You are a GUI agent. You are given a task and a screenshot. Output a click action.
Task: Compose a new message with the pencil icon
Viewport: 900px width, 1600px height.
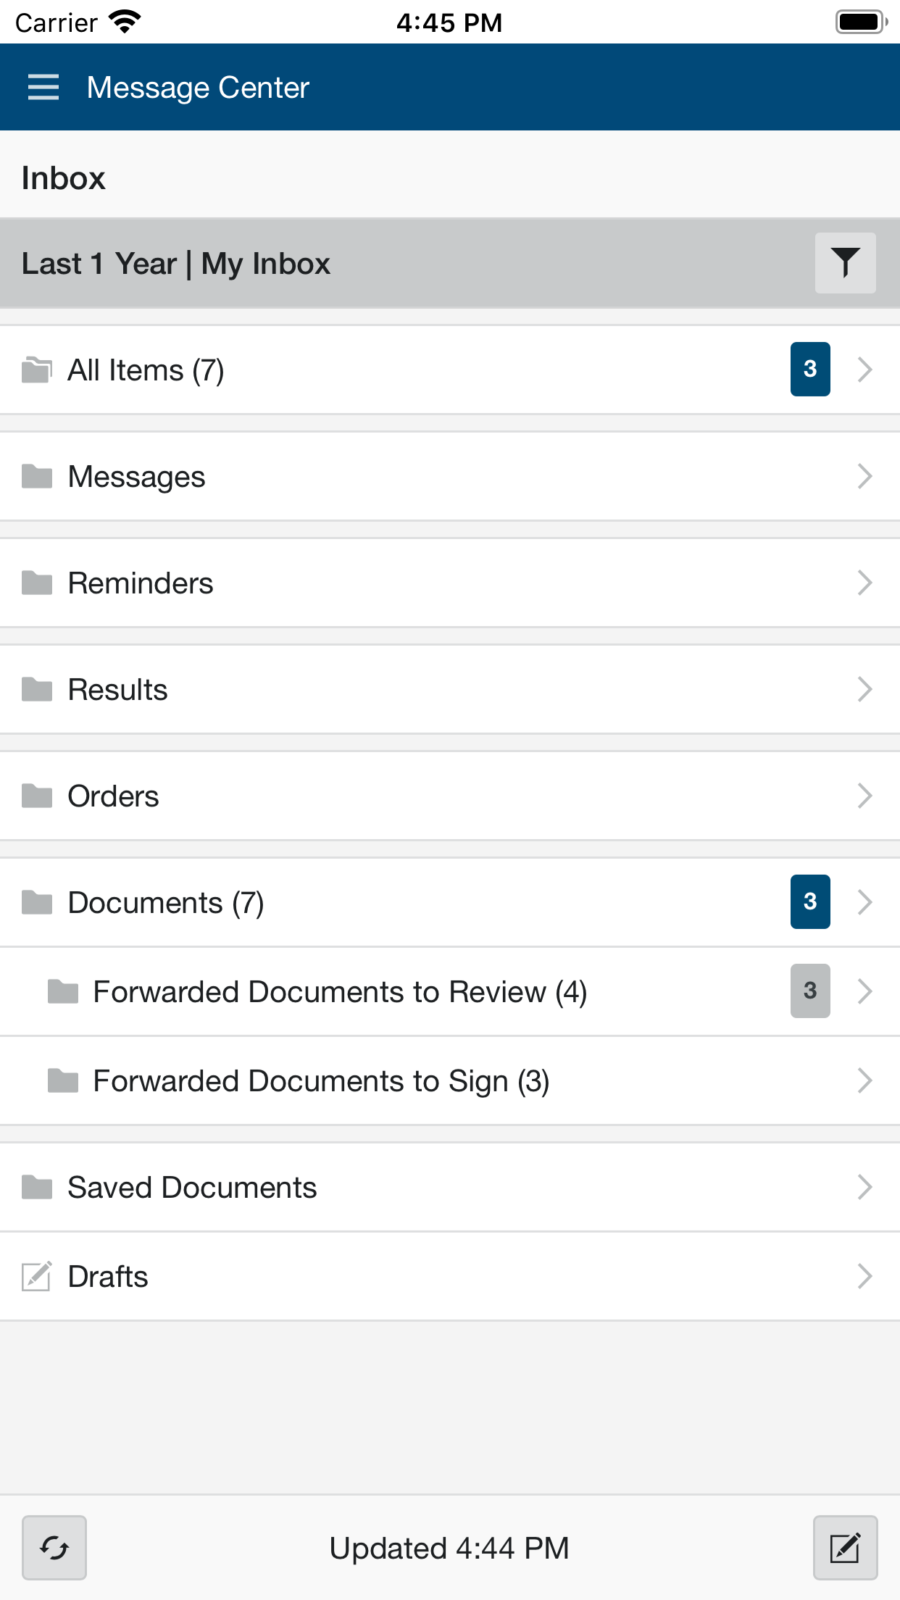click(x=845, y=1548)
